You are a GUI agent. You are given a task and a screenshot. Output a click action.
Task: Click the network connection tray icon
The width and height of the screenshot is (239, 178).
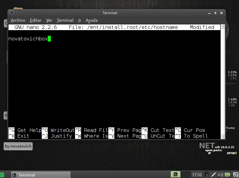214,175
